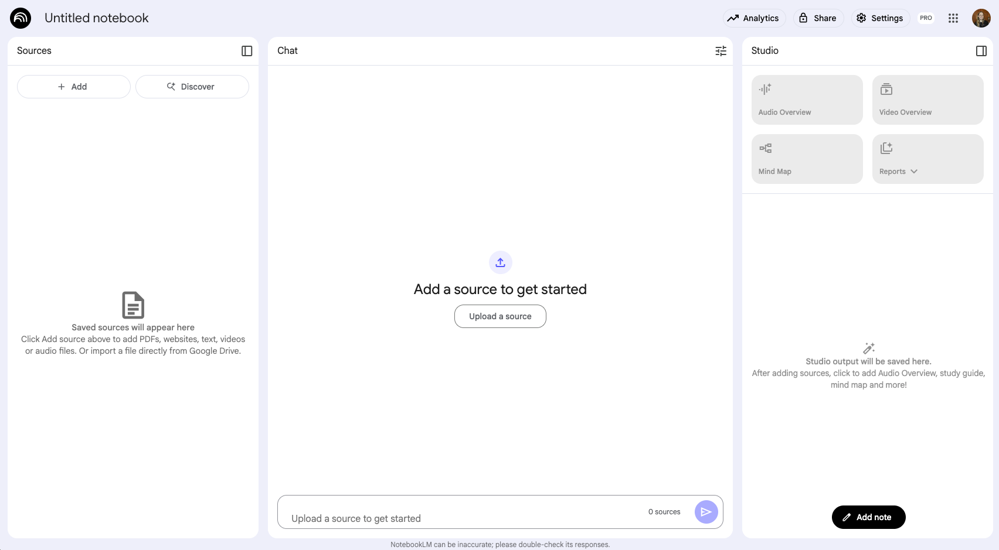Open chat configuration settings icon
Screen dimensions: 999x550
721,51
